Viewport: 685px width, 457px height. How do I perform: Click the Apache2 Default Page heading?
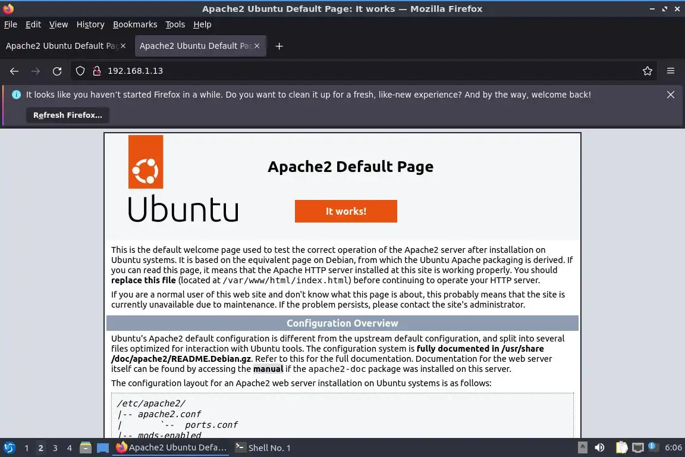click(x=350, y=167)
